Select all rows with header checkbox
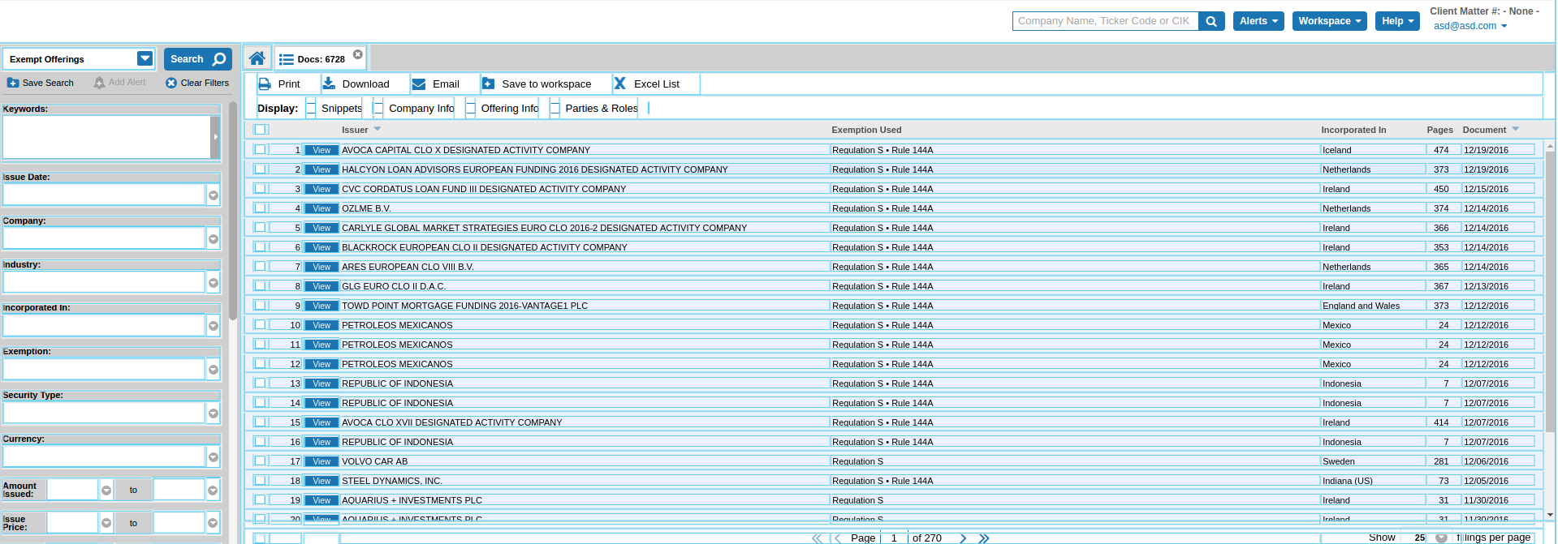1558x544 pixels. point(260,130)
